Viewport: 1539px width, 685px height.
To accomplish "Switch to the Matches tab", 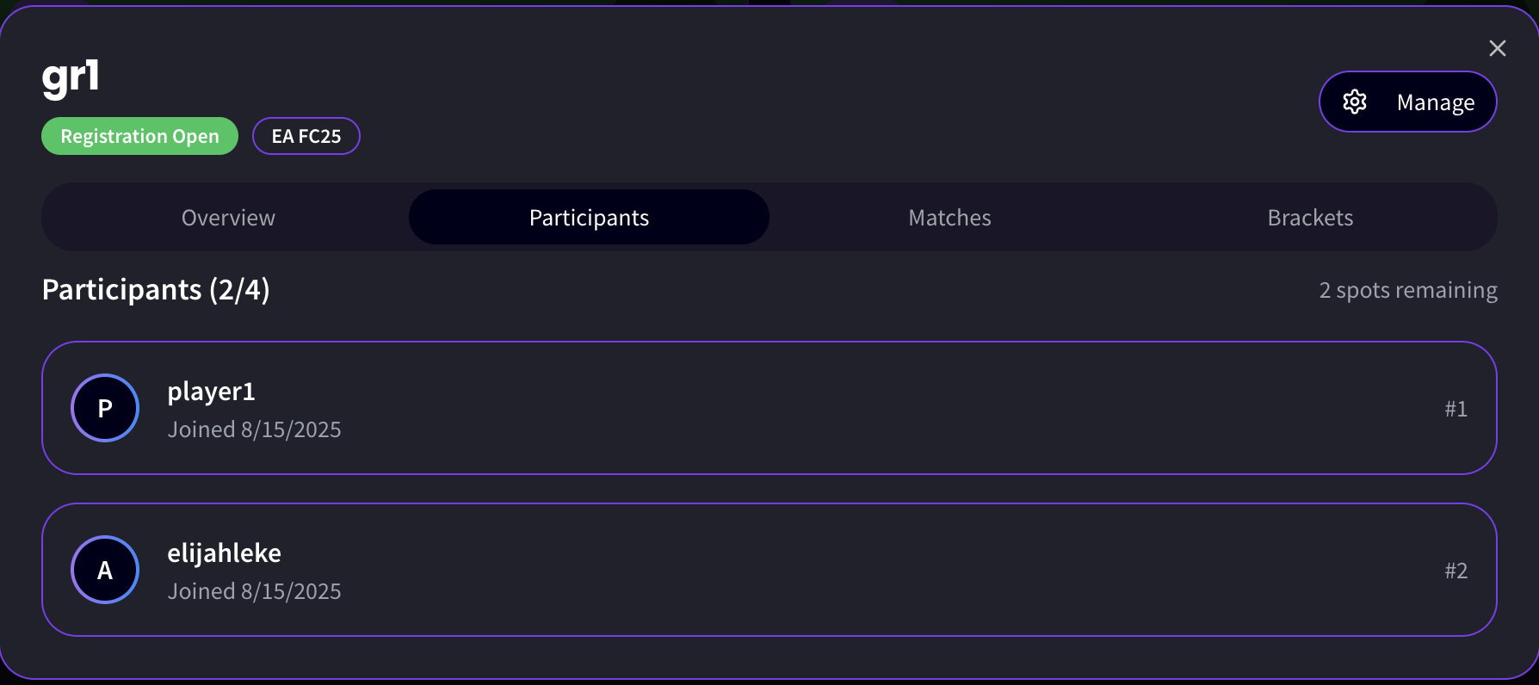I will pyautogui.click(x=949, y=218).
